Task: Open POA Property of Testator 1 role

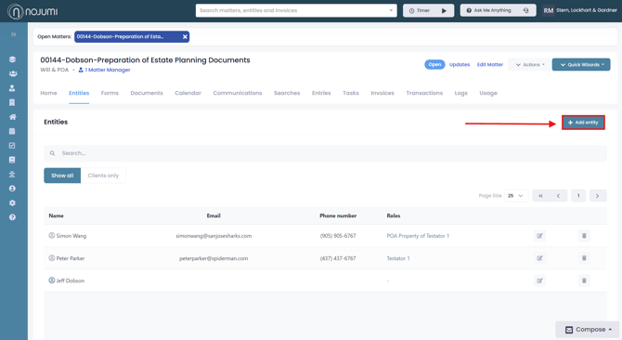Action: click(x=418, y=236)
